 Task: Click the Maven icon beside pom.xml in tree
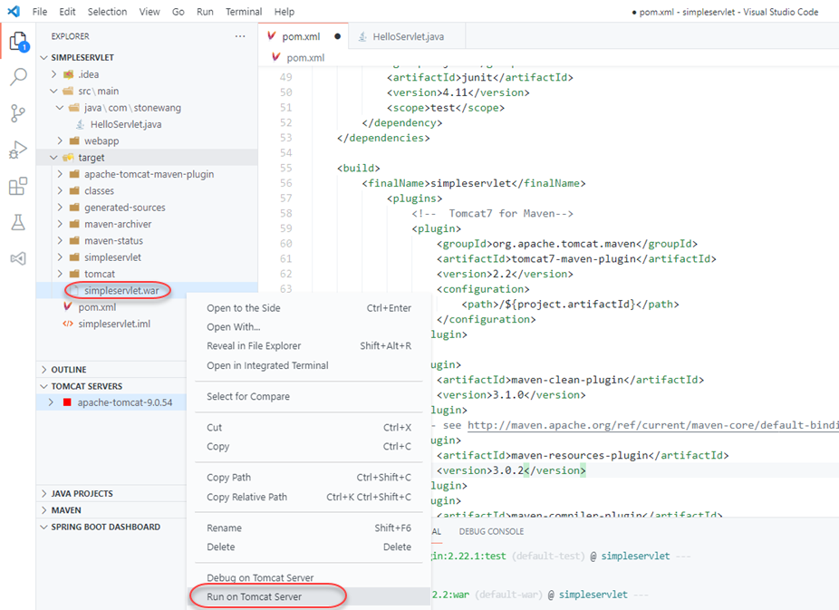pyautogui.click(x=67, y=306)
